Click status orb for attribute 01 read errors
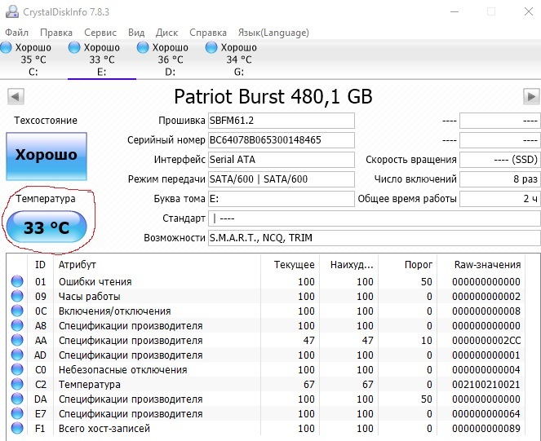The image size is (541, 441). (17, 282)
